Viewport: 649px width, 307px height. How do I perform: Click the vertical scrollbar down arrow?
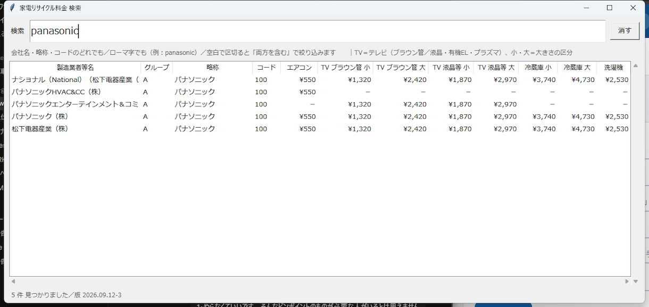pyautogui.click(x=635, y=281)
